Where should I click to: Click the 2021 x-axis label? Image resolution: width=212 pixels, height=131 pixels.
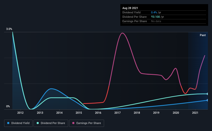pos(195,113)
